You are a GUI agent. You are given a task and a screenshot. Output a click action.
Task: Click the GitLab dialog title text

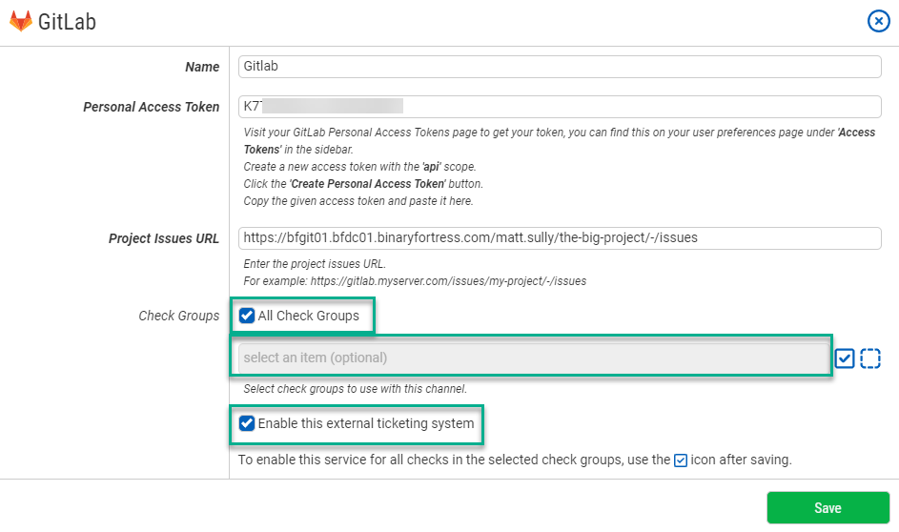point(67,22)
